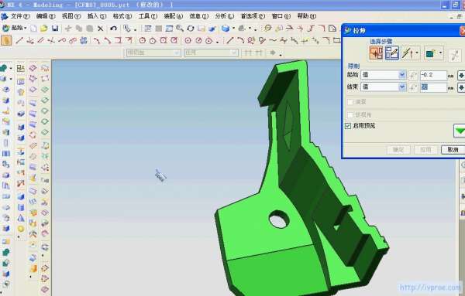This screenshot has width=465, height=296.
Task: Click the Rotate view icon in toolbar
Action: pyautogui.click(x=191, y=29)
